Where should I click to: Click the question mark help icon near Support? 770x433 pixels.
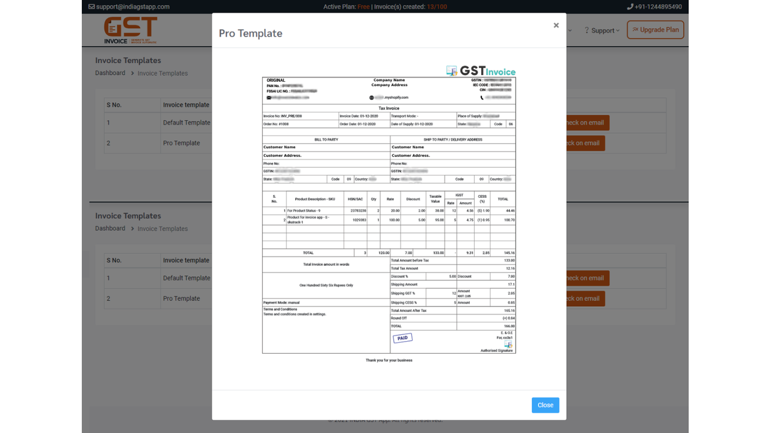[x=587, y=30]
